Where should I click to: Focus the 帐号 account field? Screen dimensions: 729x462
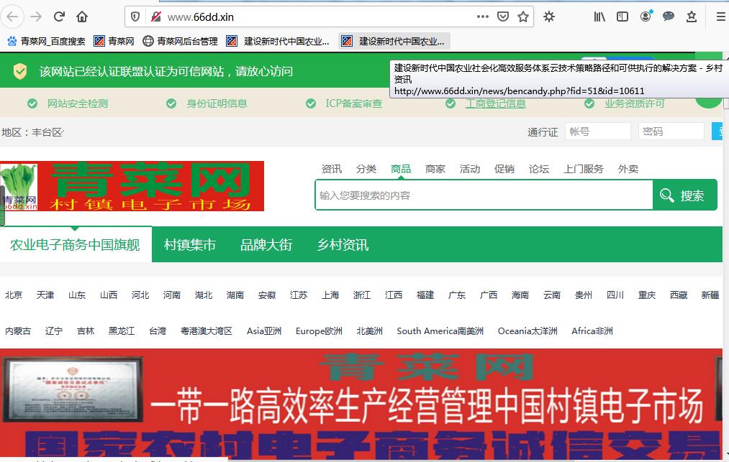point(598,131)
